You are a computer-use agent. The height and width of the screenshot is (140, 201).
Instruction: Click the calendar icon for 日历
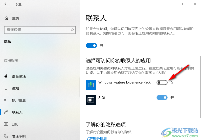pyautogui.click(x=6, y=124)
